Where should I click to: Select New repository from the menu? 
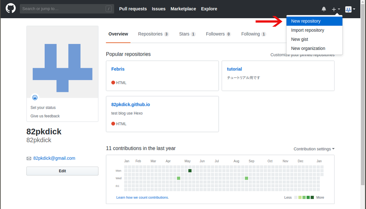306,21
